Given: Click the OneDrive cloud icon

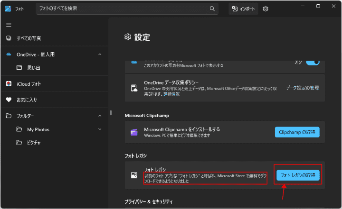Looking at the screenshot, I should click(9, 54).
